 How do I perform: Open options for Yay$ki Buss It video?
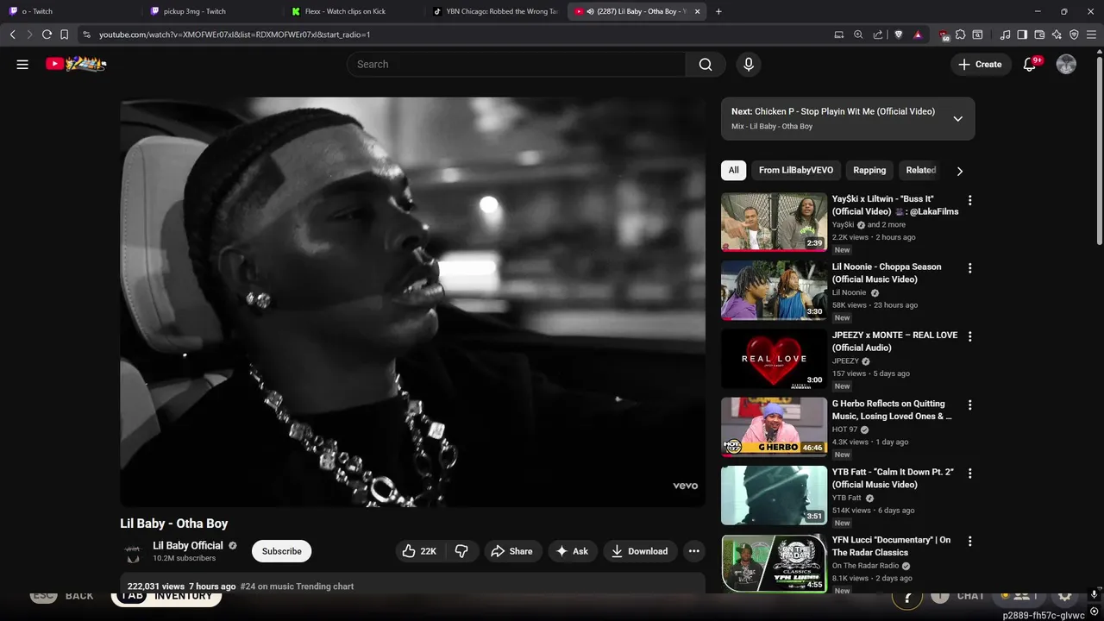(x=969, y=200)
